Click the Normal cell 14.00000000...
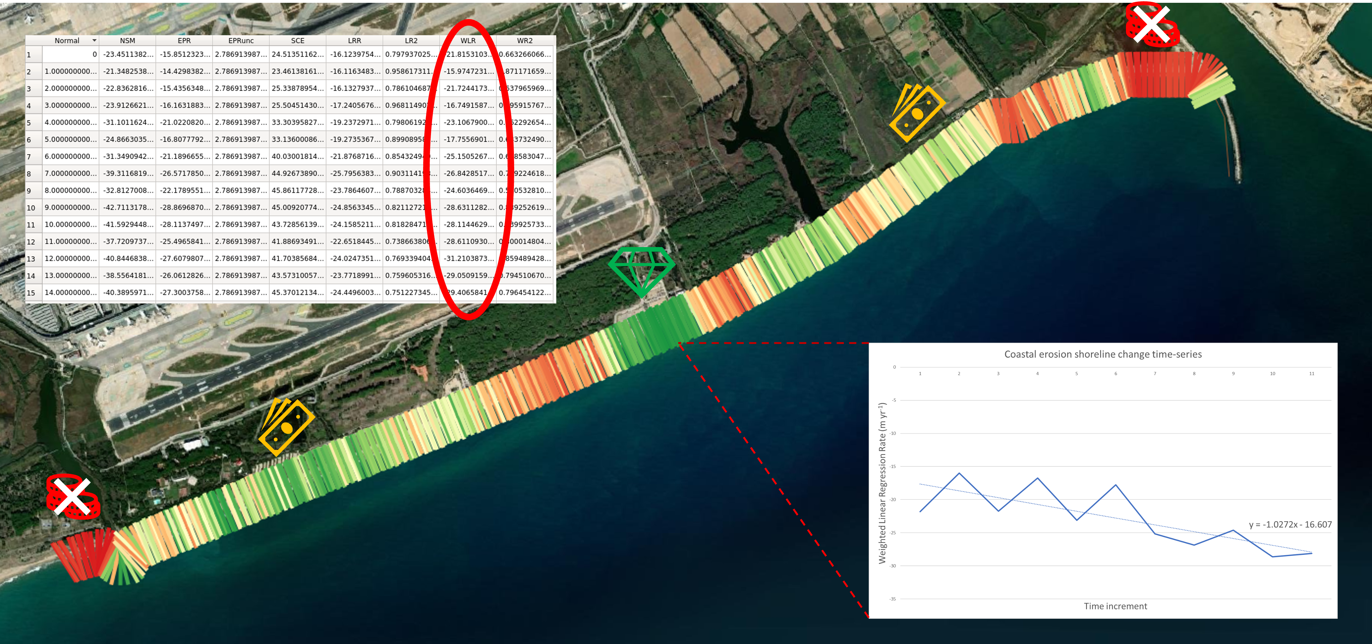This screenshot has height=644, width=1372. click(71, 293)
